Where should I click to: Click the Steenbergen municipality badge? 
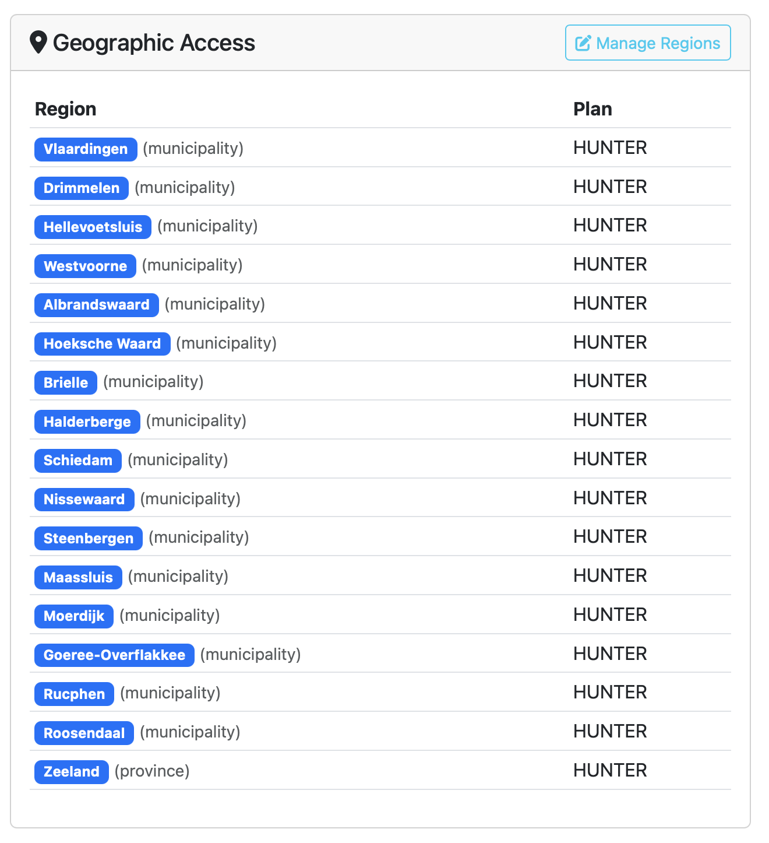(x=88, y=539)
